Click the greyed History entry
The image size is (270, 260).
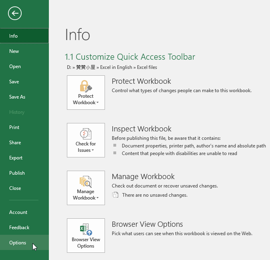pyautogui.click(x=24, y=112)
